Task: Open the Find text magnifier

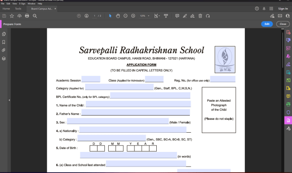Action: (35, 16)
